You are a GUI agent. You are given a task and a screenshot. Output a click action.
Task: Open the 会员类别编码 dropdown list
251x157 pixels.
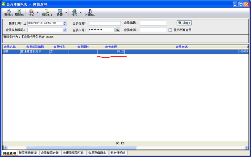coord(65,30)
